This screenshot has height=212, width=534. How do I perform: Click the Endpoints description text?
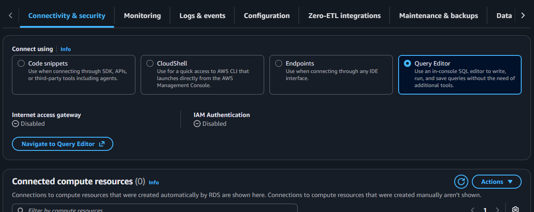tap(332, 75)
